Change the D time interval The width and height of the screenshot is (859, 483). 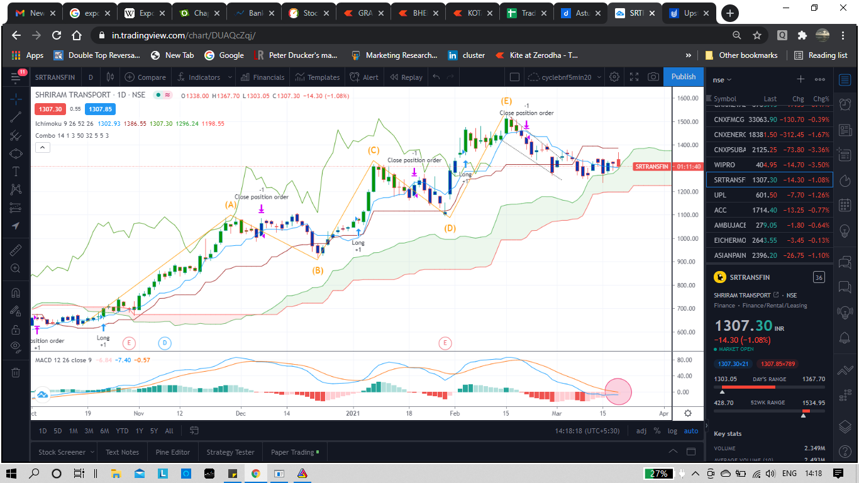91,77
